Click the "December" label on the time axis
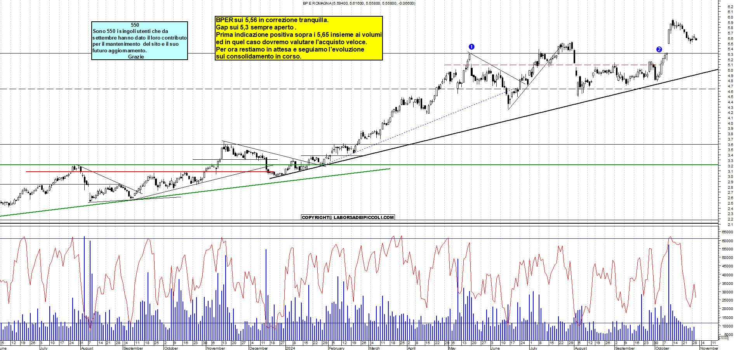734x350 pixels. click(258, 348)
